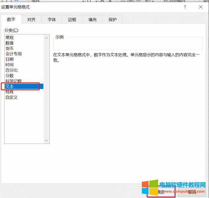Select 会计专用 format category
209x198 pixels.
point(14,54)
